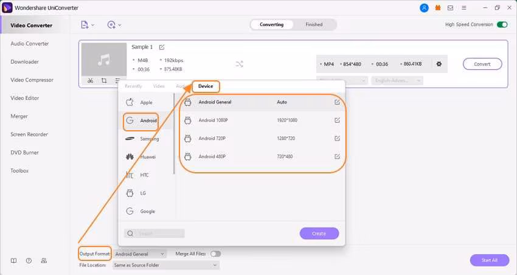Open Video Compressor in sidebar
Viewport: 517px width, 275px height.
[x=32, y=80]
